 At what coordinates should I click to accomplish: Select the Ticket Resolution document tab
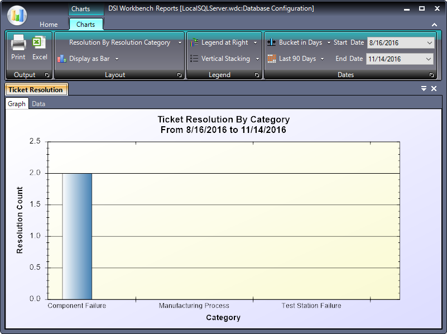(36, 89)
